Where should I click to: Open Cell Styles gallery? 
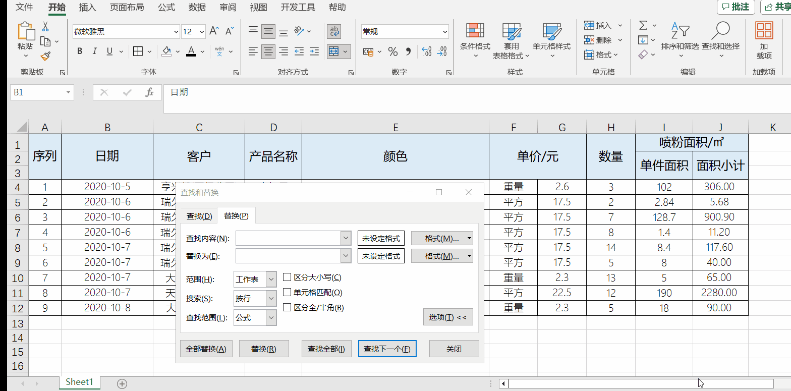[551, 40]
